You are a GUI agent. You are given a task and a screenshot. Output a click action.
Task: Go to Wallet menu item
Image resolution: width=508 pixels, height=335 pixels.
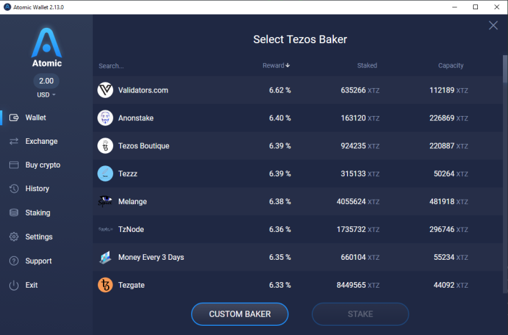click(x=36, y=117)
